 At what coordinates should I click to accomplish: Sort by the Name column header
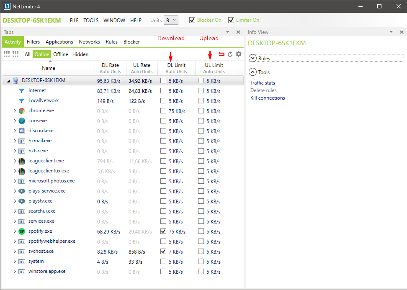(49, 68)
